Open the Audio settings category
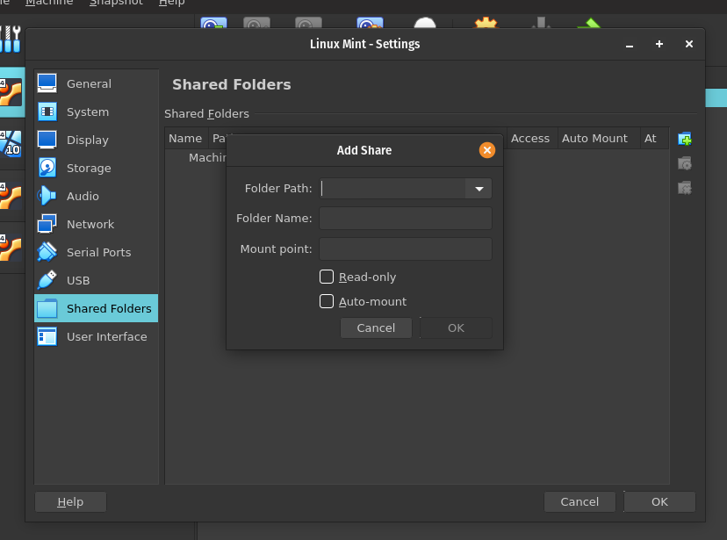The width and height of the screenshot is (727, 540). (96, 196)
